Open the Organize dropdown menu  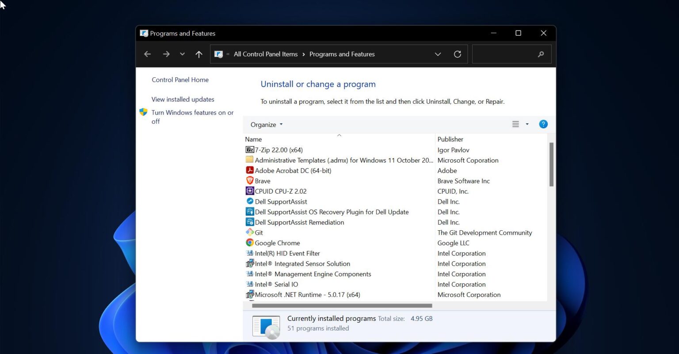point(266,125)
